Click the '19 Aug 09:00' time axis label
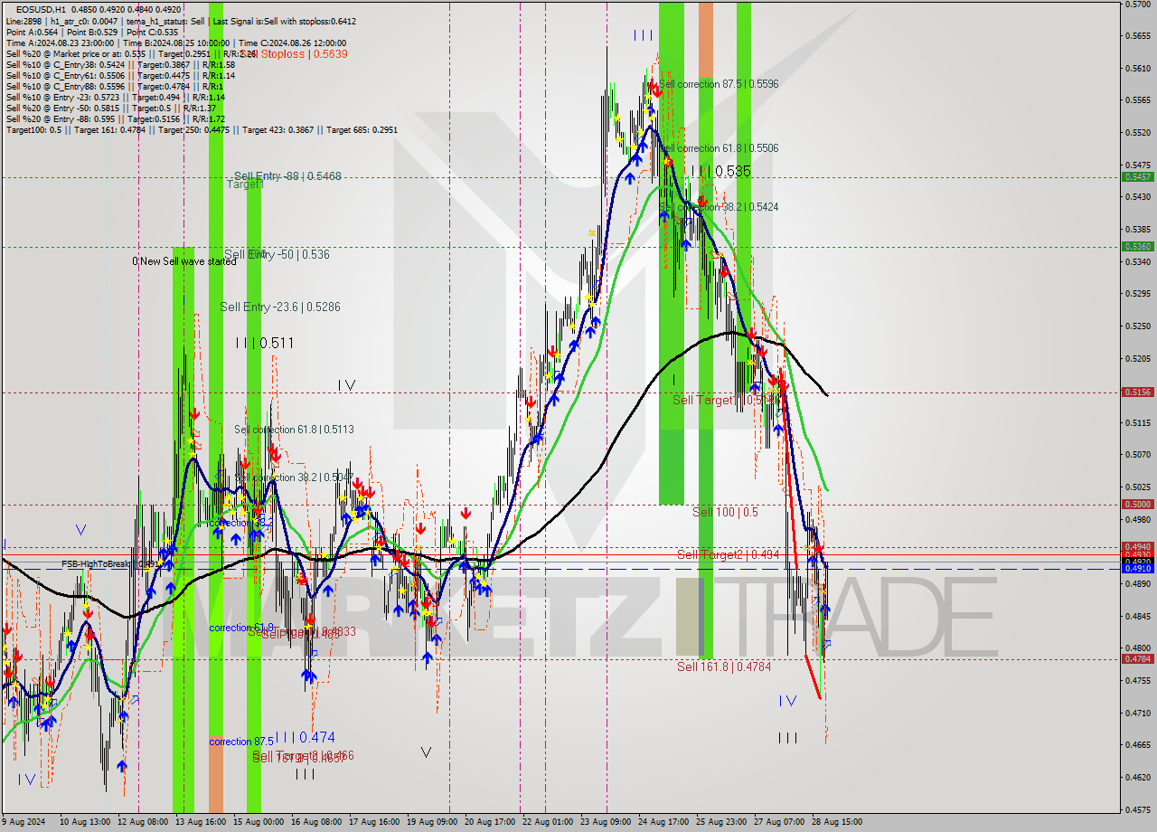This screenshot has width=1157, height=832. 431,822
